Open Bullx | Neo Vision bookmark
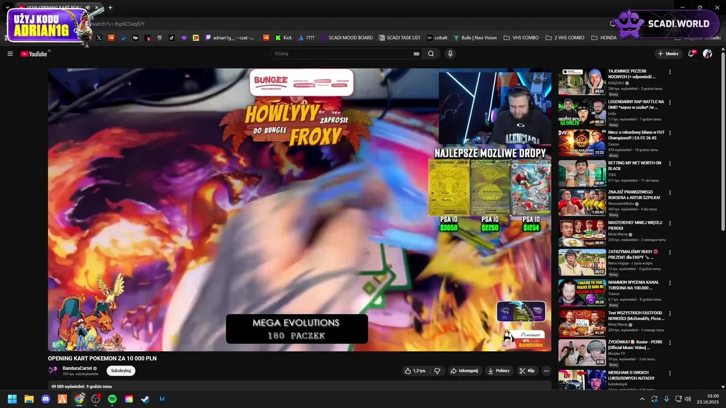The height and width of the screenshot is (408, 726). (475, 38)
